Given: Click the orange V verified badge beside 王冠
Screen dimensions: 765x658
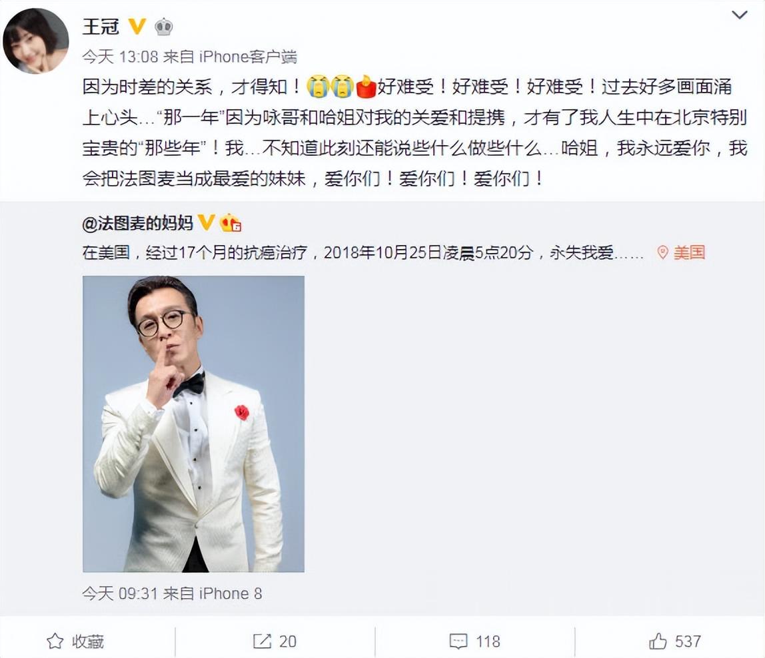Looking at the screenshot, I should pyautogui.click(x=137, y=27).
